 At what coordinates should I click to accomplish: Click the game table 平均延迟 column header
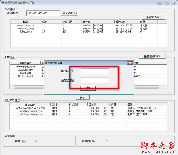point(77,104)
